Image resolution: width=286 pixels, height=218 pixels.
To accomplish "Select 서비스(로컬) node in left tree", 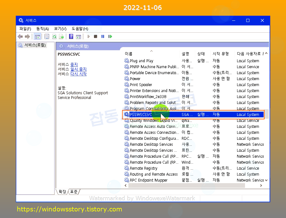I will [32, 45].
